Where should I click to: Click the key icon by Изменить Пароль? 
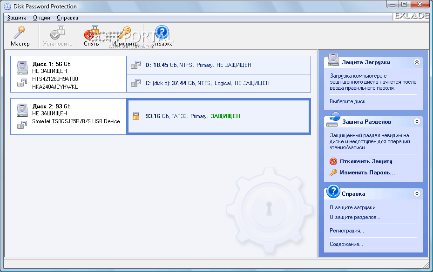coord(333,172)
